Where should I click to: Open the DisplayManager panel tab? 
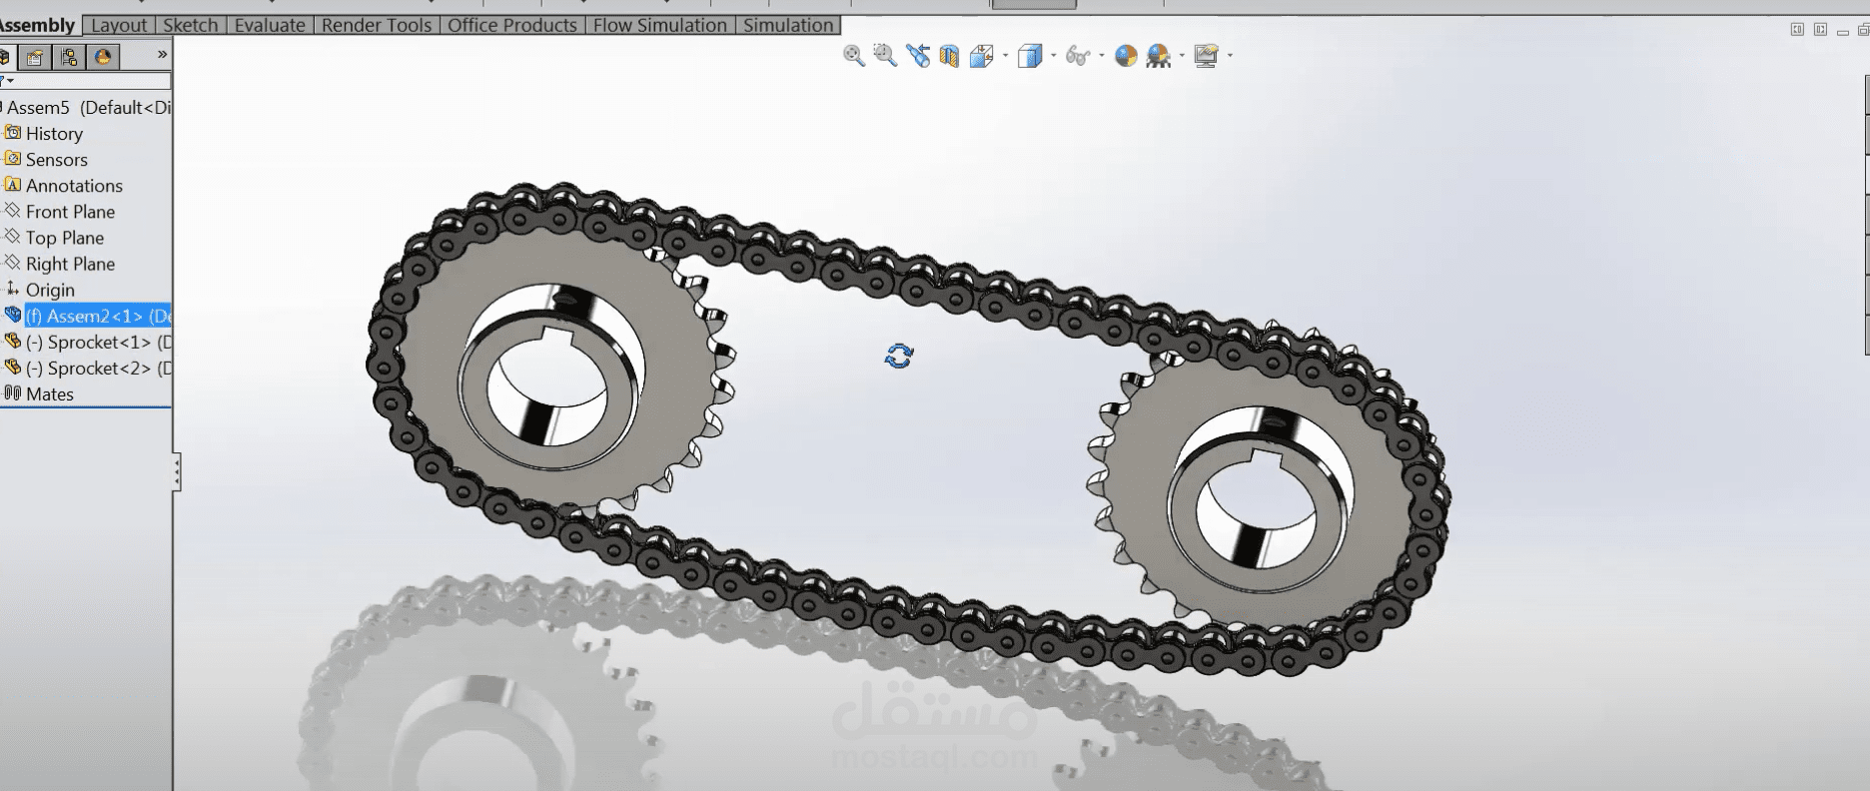(103, 57)
